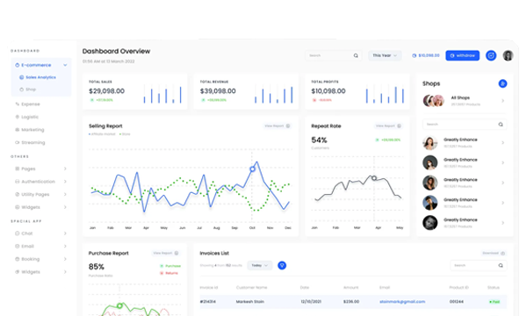Click the green Purchase chart marker
527x316 pixels.
(119, 305)
